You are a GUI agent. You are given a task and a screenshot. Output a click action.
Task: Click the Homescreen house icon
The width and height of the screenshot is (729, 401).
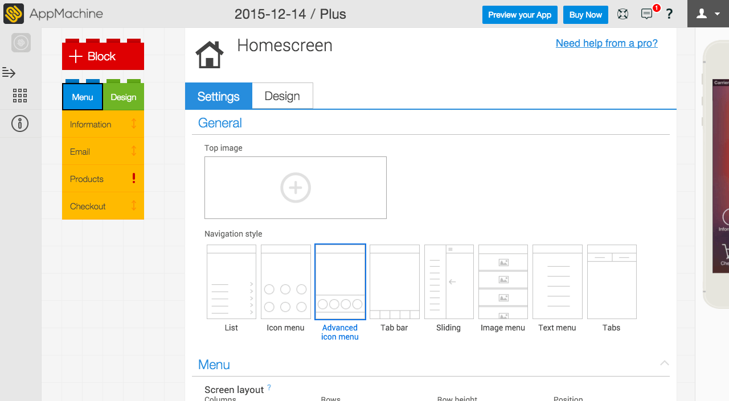tap(209, 55)
